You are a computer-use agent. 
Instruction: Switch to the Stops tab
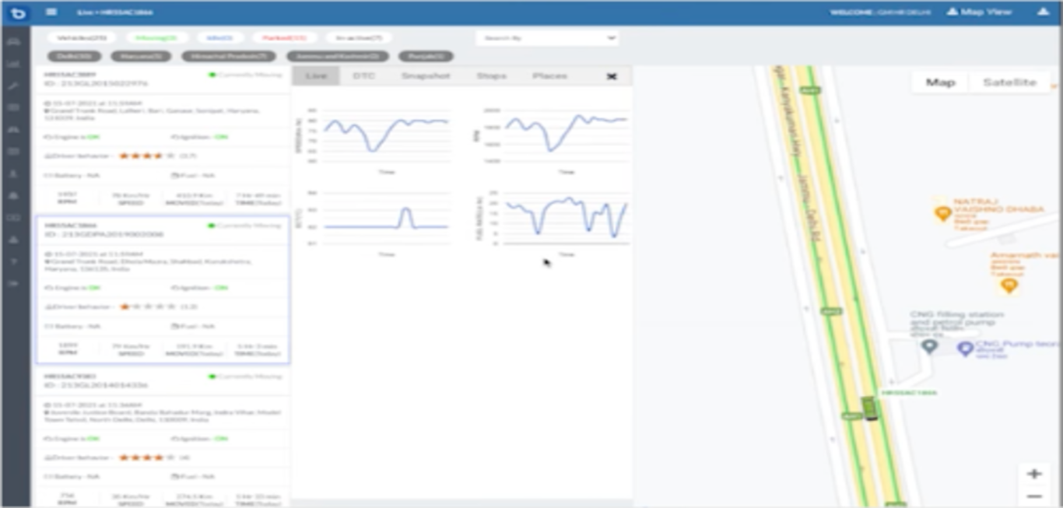coord(492,75)
